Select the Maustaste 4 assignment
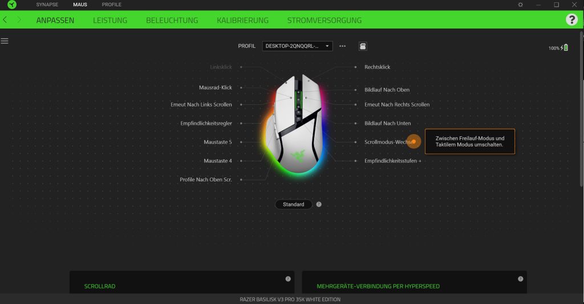Viewport: 584px width, 304px height. [217, 161]
